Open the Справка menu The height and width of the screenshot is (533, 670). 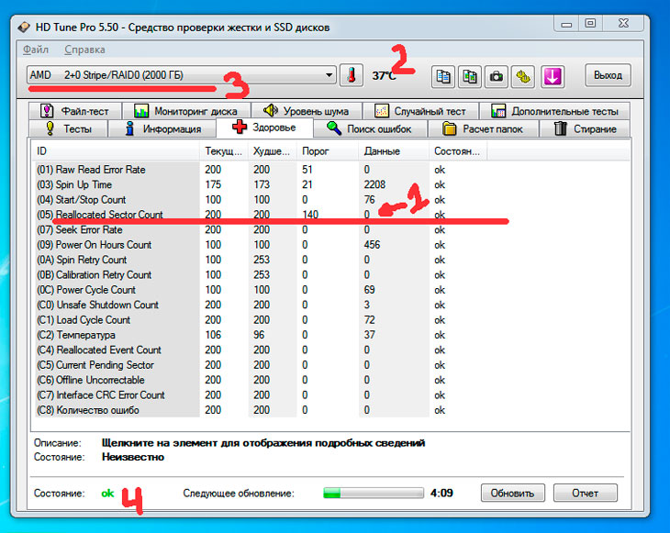84,50
